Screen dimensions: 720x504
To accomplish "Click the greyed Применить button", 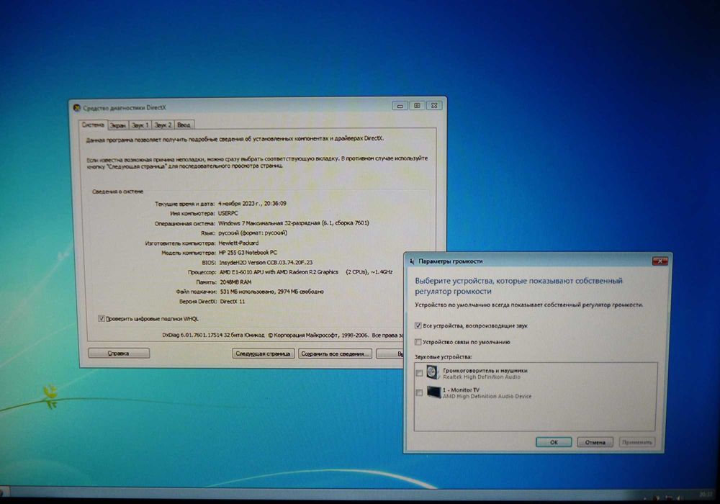I will [x=636, y=442].
